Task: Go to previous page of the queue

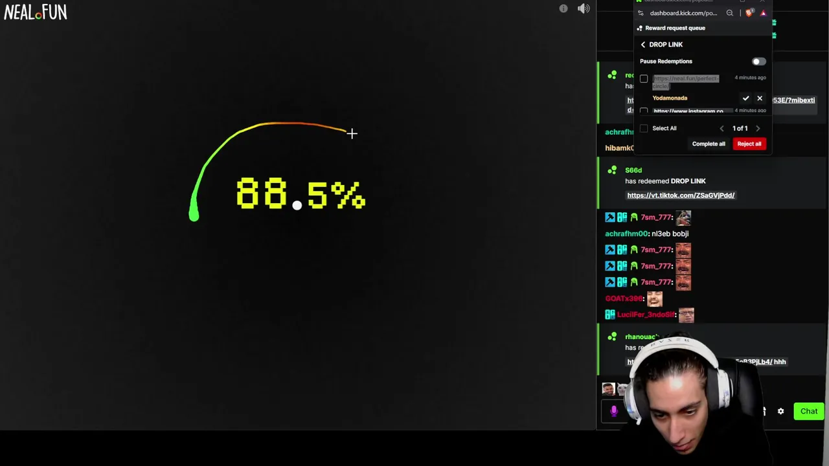Action: pyautogui.click(x=722, y=128)
